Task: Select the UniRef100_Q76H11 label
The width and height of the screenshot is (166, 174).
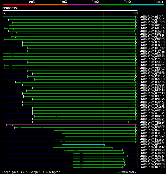Action: coord(152,130)
